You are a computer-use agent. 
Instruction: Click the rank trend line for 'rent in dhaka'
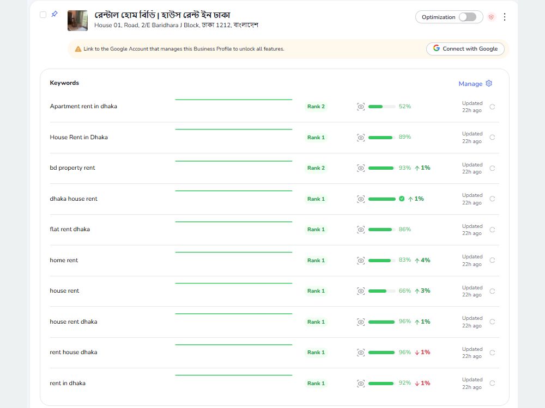234,375
